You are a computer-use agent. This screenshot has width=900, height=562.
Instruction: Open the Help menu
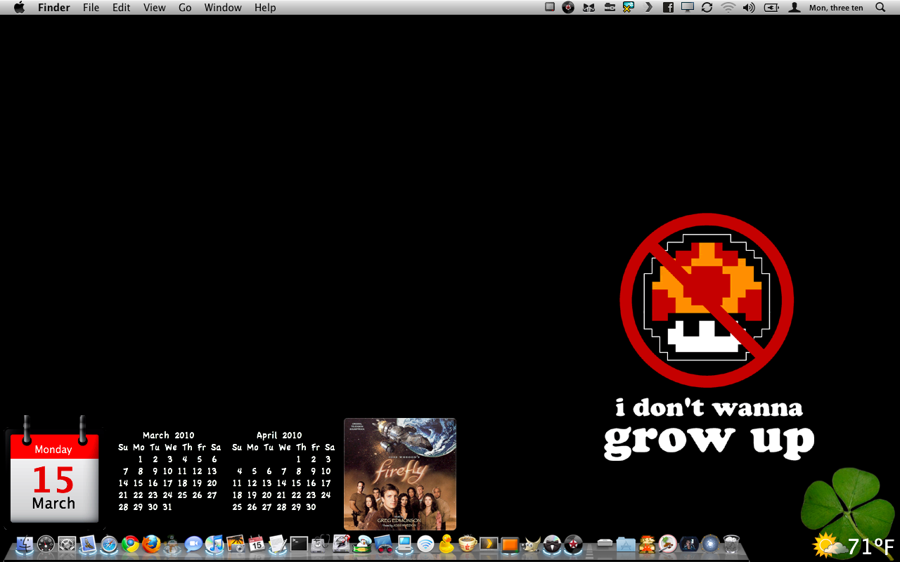pos(265,8)
